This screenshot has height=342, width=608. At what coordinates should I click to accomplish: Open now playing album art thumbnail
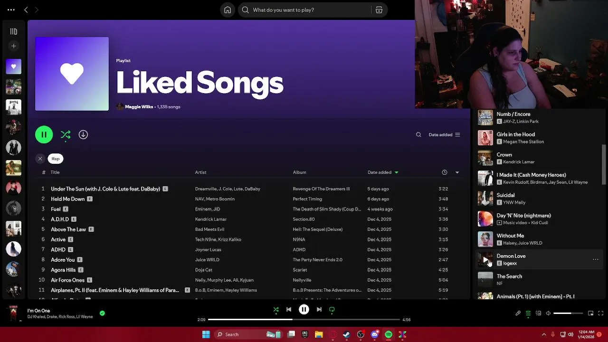coord(13,313)
